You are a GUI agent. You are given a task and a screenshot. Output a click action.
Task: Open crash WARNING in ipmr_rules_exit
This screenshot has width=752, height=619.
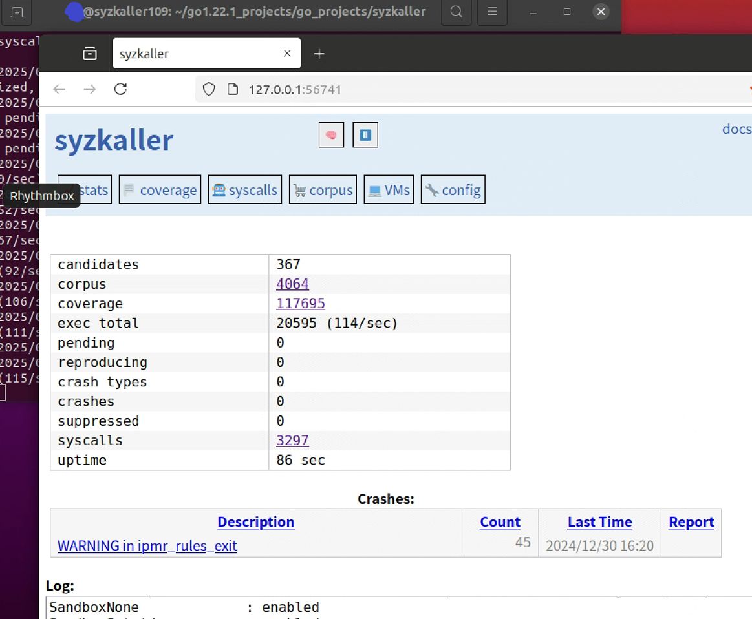pyautogui.click(x=148, y=545)
